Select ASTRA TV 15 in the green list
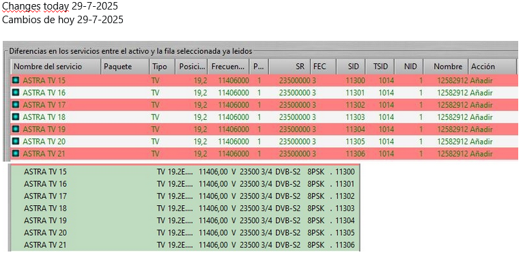The width and height of the screenshot is (523, 259). point(185,172)
